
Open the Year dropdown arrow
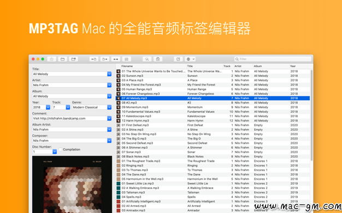48,107
